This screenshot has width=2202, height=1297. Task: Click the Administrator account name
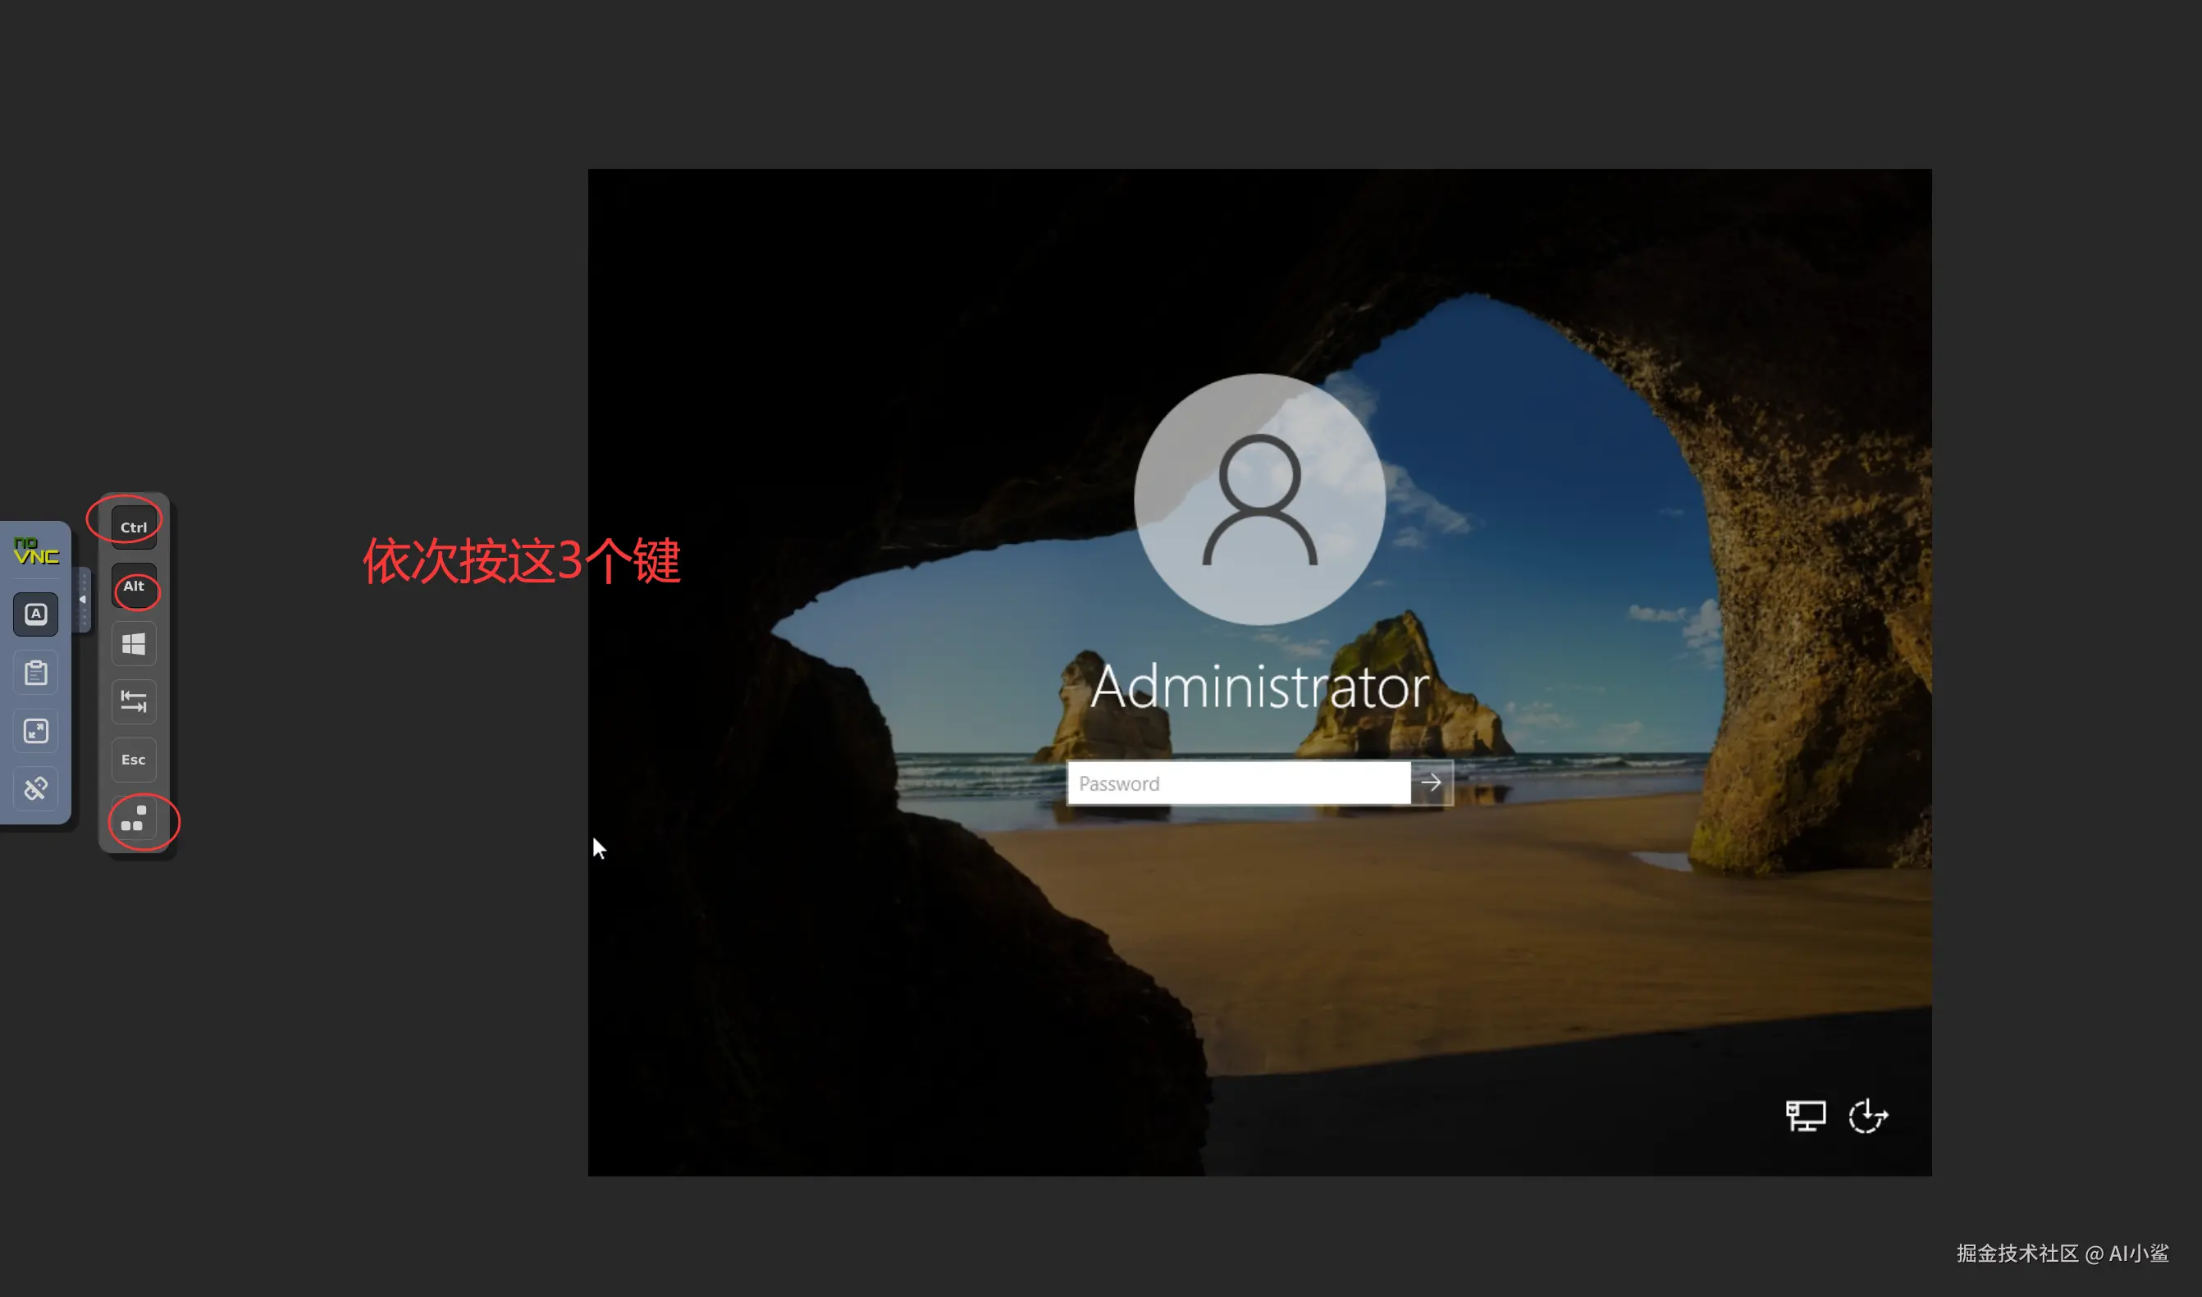pos(1259,687)
